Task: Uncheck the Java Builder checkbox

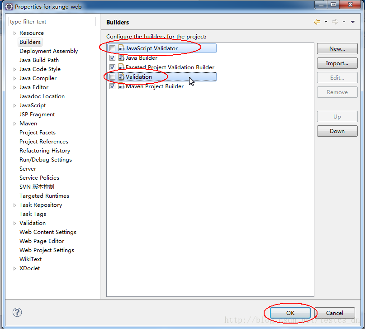Action: pyautogui.click(x=113, y=58)
